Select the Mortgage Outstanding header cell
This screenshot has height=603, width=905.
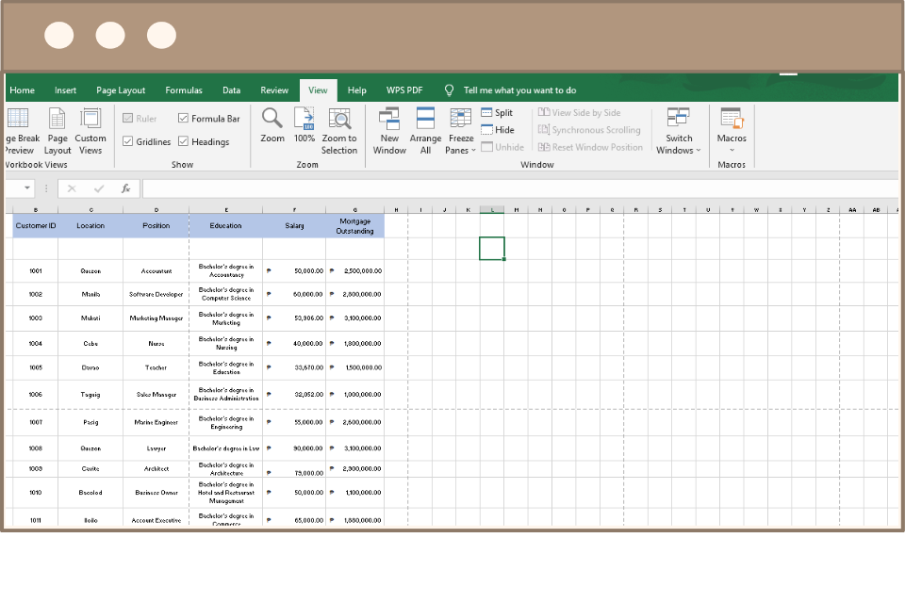(355, 225)
